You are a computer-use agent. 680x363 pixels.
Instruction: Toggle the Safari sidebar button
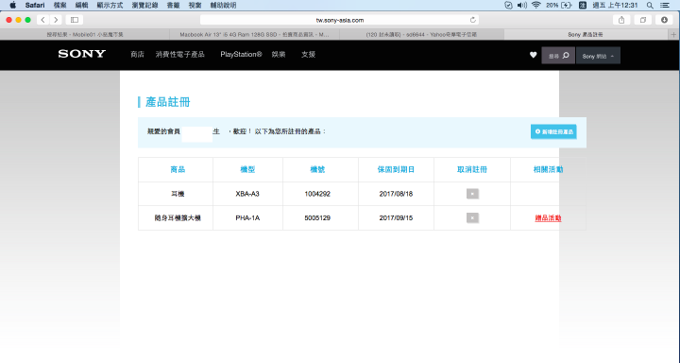click(x=75, y=20)
